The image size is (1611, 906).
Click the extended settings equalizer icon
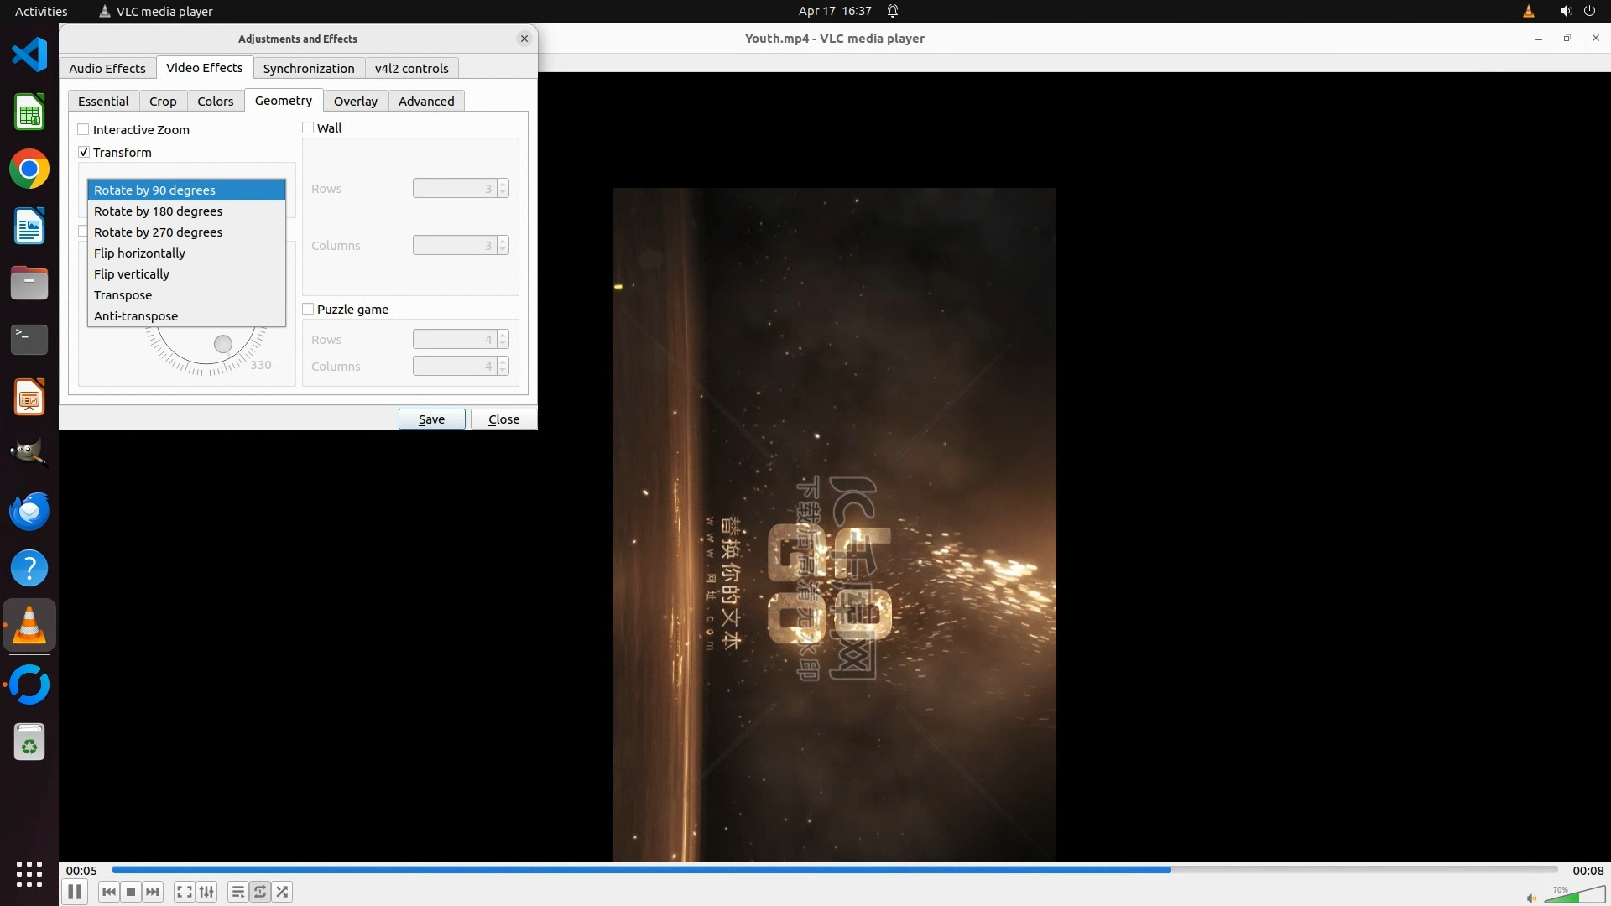206,892
